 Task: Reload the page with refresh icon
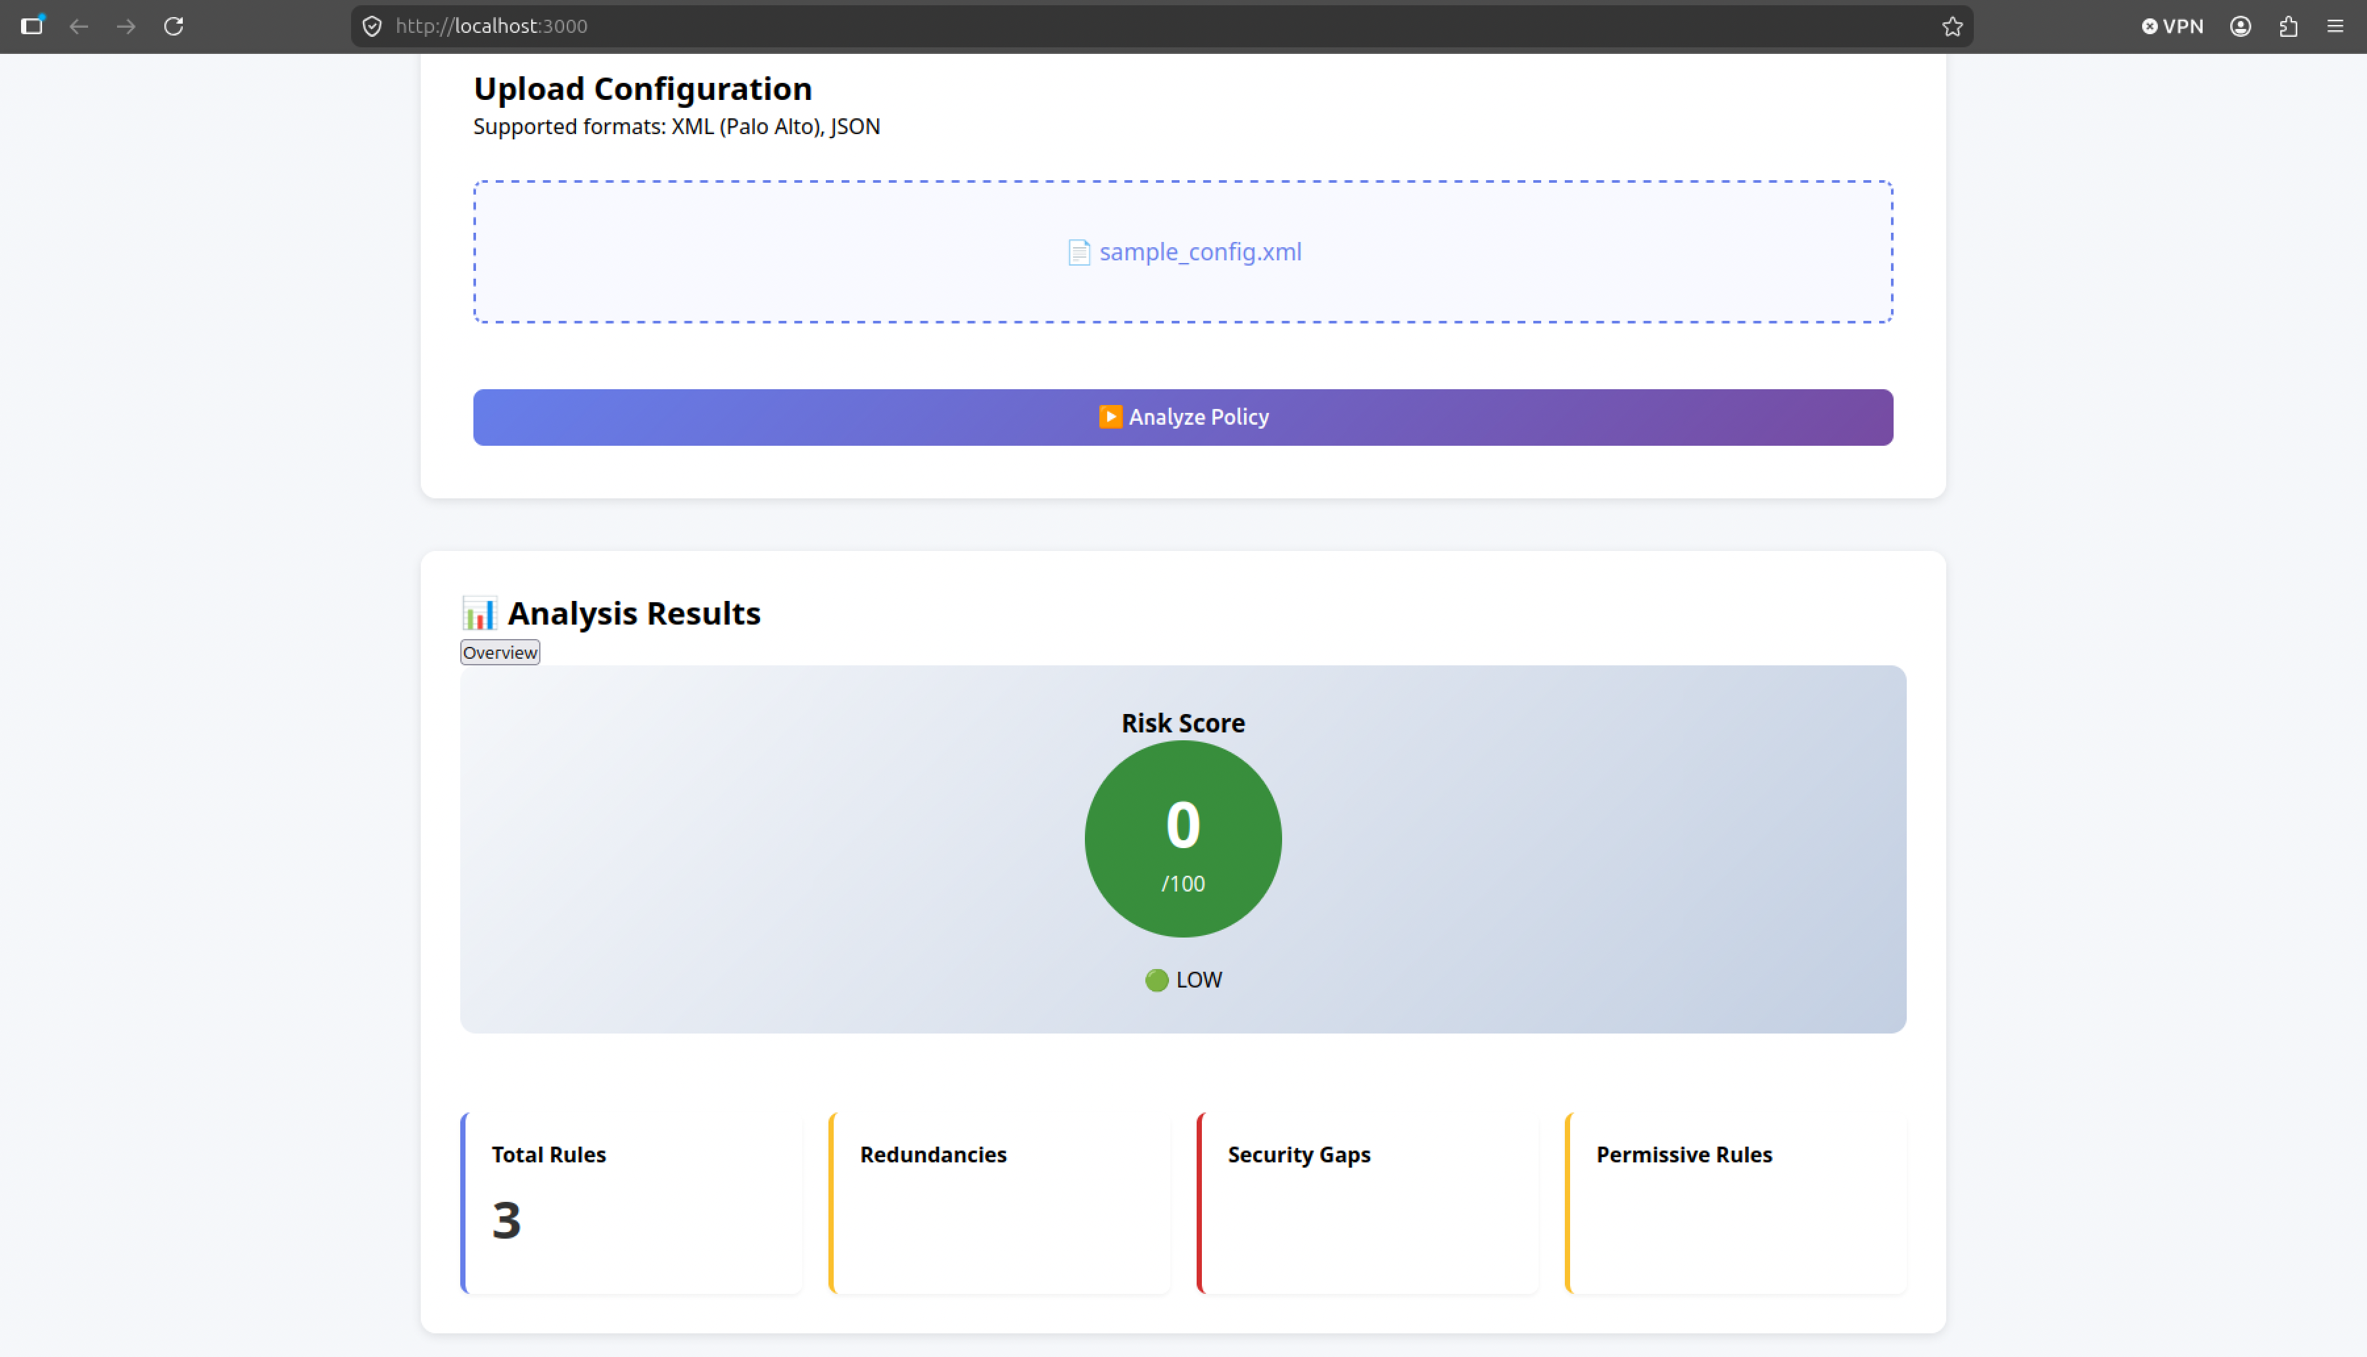174,26
